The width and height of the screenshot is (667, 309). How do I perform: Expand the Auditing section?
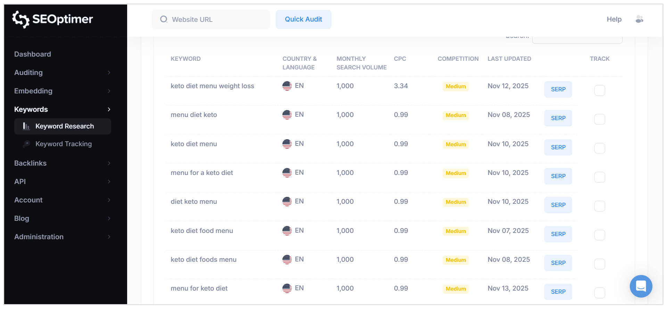pyautogui.click(x=109, y=73)
